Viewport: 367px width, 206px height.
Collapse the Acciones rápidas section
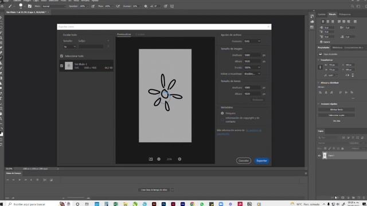pos(319,104)
